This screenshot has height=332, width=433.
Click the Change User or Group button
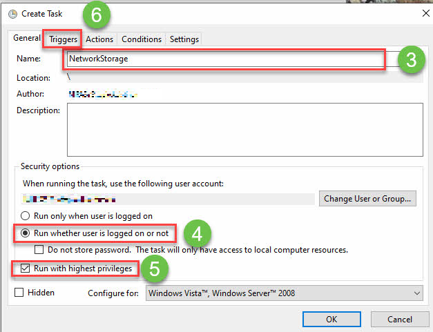(367, 198)
